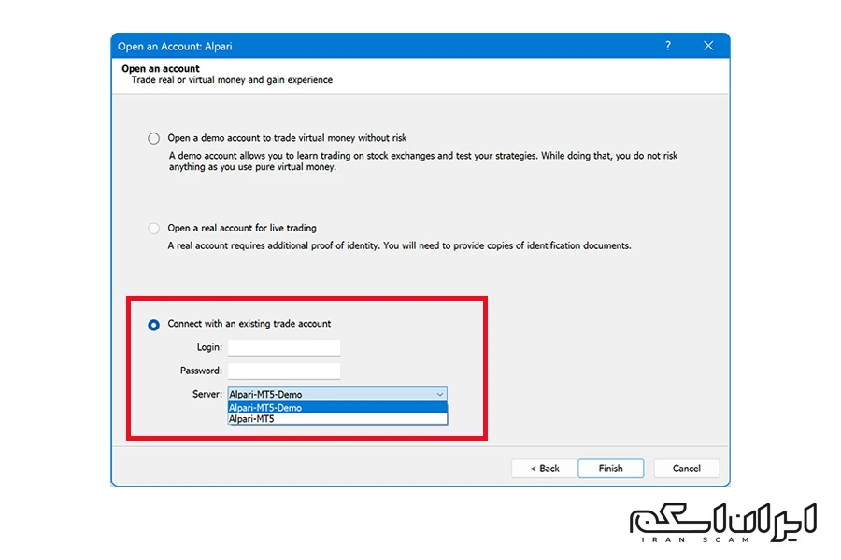841x560 pixels.
Task: Select the real account radio button
Action: (153, 229)
